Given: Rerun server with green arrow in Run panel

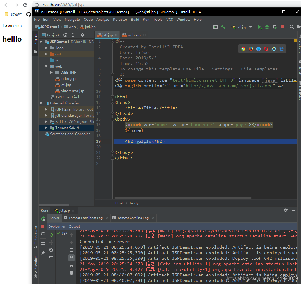Looking at the screenshot, I should point(43,218).
